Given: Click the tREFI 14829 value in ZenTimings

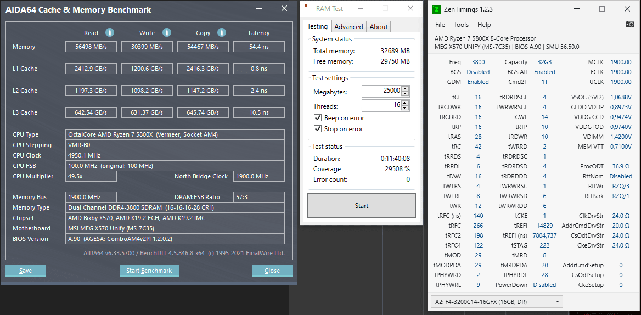Looking at the screenshot, I should click(544, 226).
